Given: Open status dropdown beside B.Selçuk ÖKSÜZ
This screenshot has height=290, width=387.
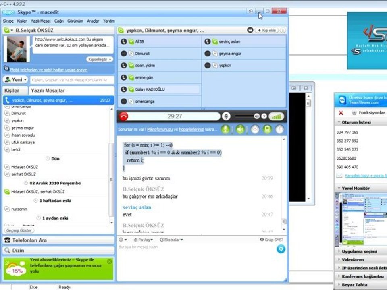Looking at the screenshot, I should 12,31.
